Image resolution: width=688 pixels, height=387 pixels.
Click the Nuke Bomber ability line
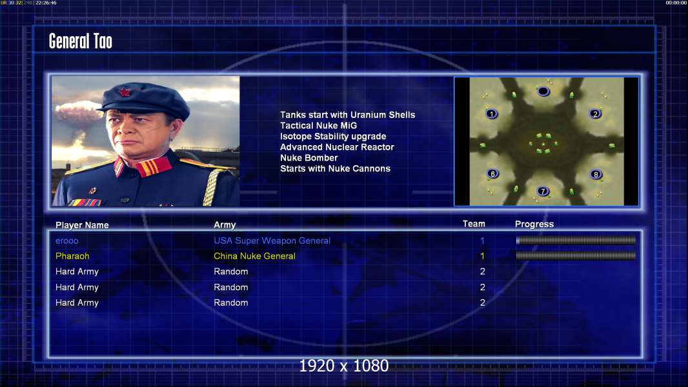tap(309, 158)
